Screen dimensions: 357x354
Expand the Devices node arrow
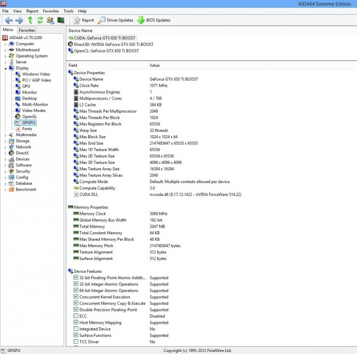(x=5, y=159)
